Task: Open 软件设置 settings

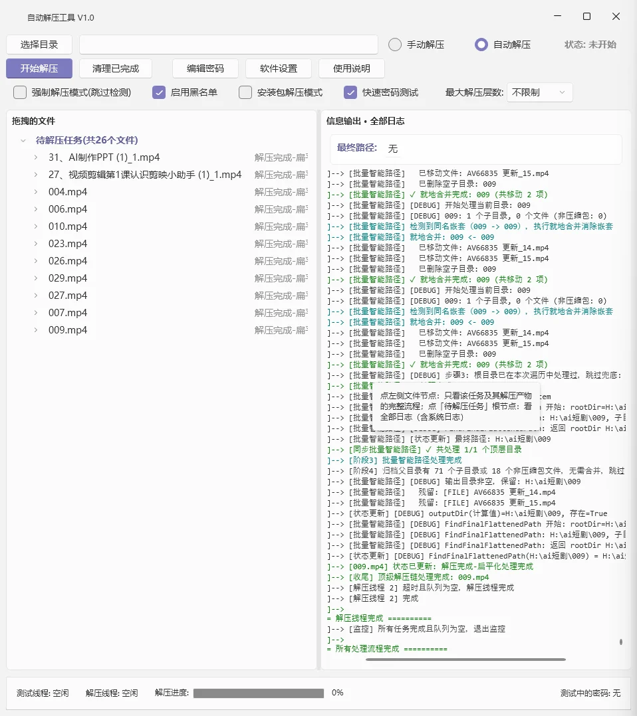Action: click(279, 68)
